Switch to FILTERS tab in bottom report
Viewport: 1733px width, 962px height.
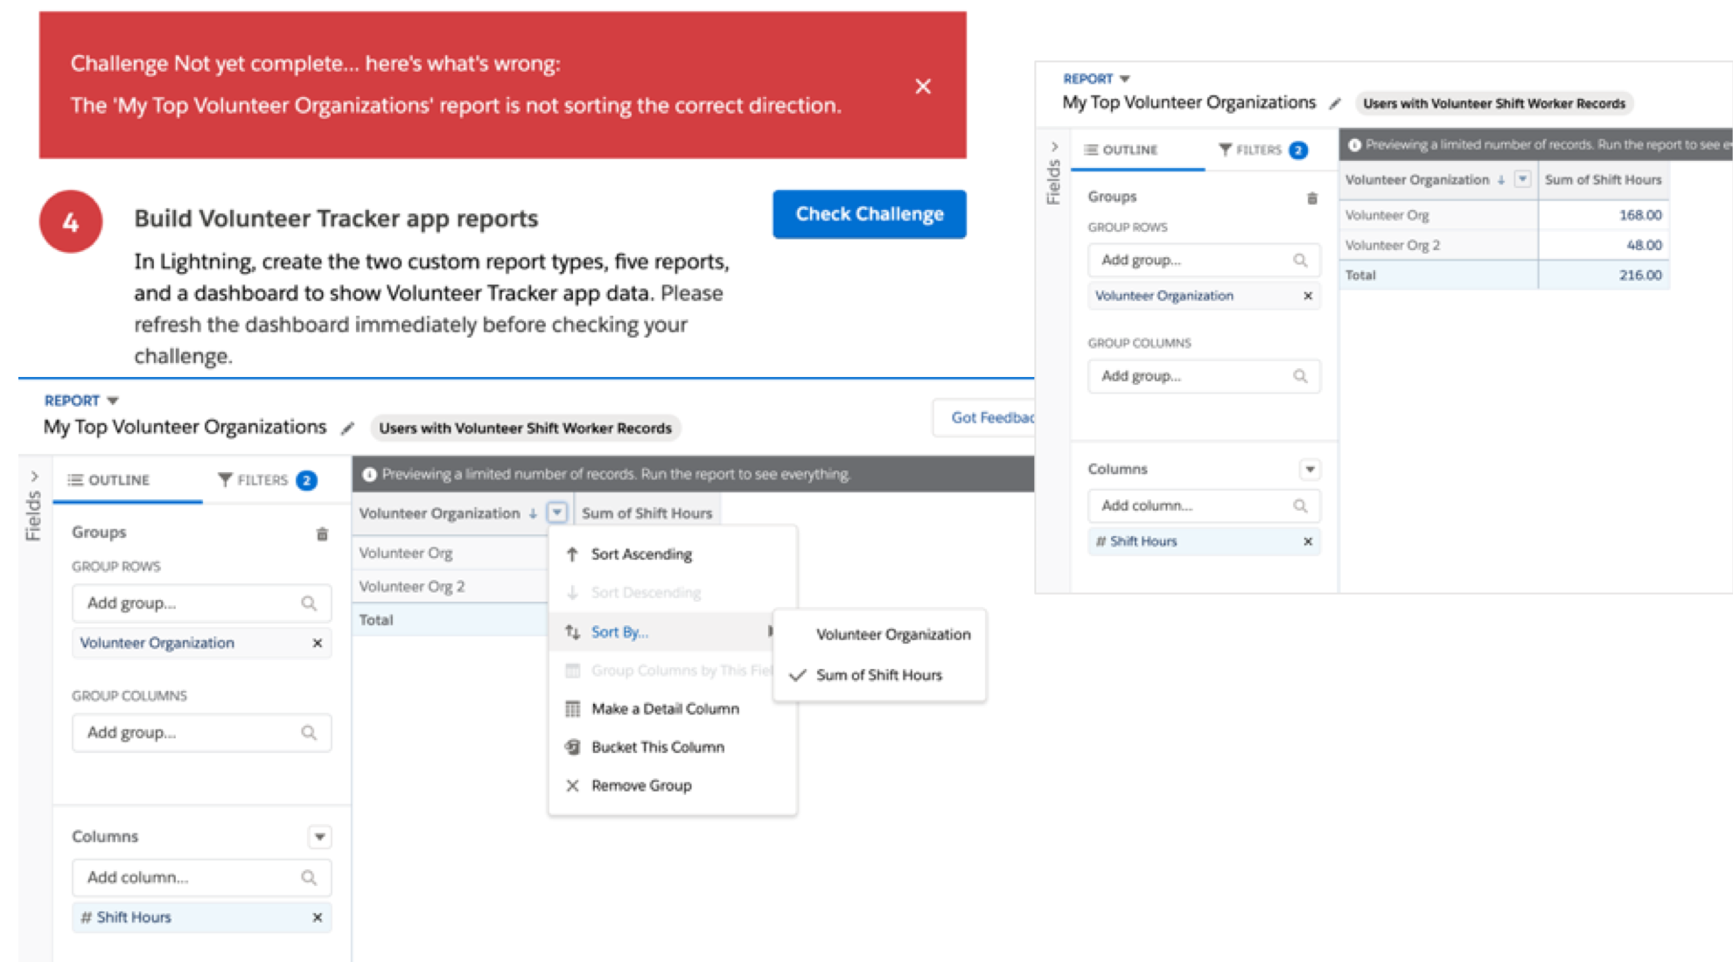click(x=265, y=480)
